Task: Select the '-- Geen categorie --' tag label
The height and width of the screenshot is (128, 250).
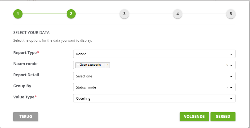Action: click(x=90, y=65)
